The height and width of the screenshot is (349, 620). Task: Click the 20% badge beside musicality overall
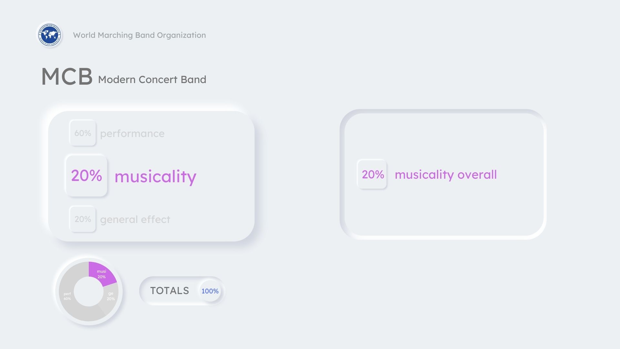click(373, 174)
